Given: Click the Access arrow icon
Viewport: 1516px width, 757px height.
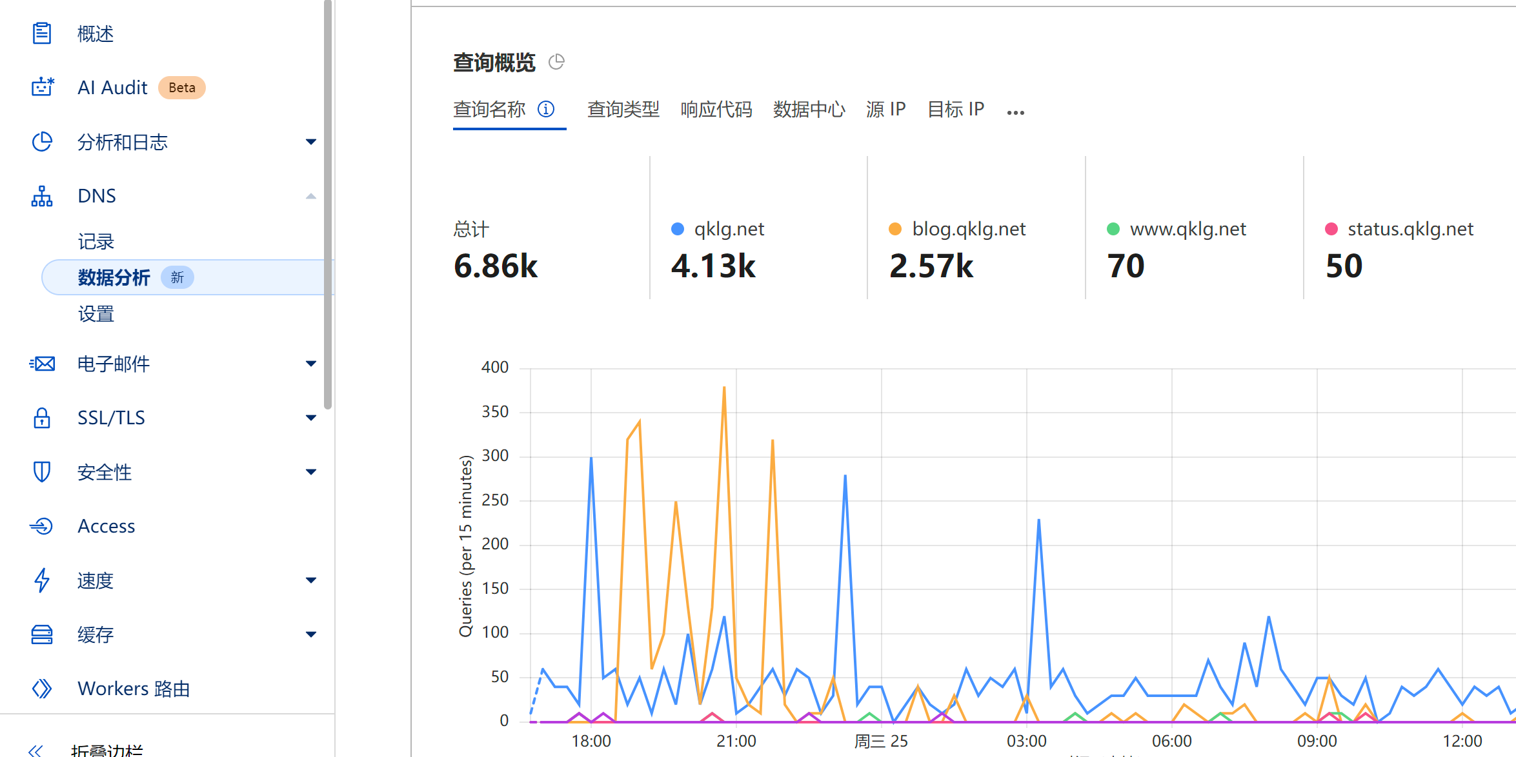Looking at the screenshot, I should [41, 526].
